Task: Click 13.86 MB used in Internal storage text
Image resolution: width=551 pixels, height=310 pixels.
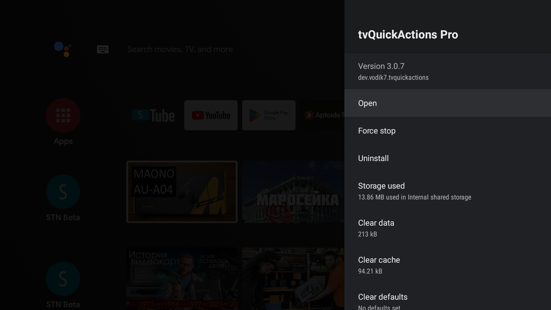Action: click(x=414, y=197)
